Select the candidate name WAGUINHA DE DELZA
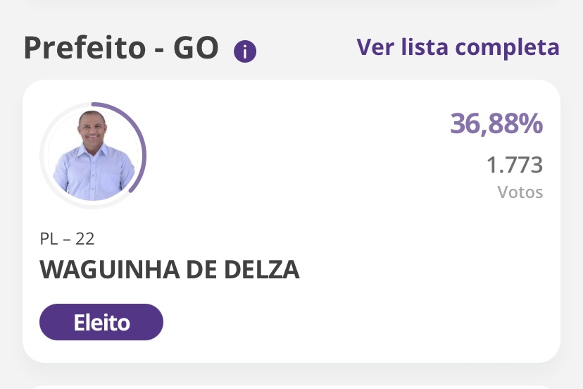583x389 pixels. (170, 269)
